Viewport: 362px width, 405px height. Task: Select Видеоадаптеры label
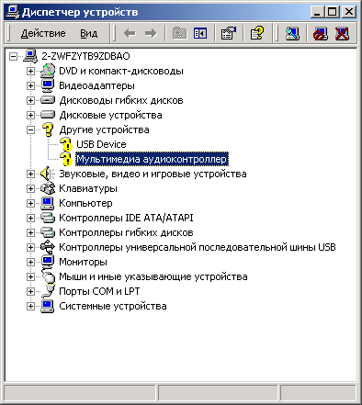[x=96, y=85]
